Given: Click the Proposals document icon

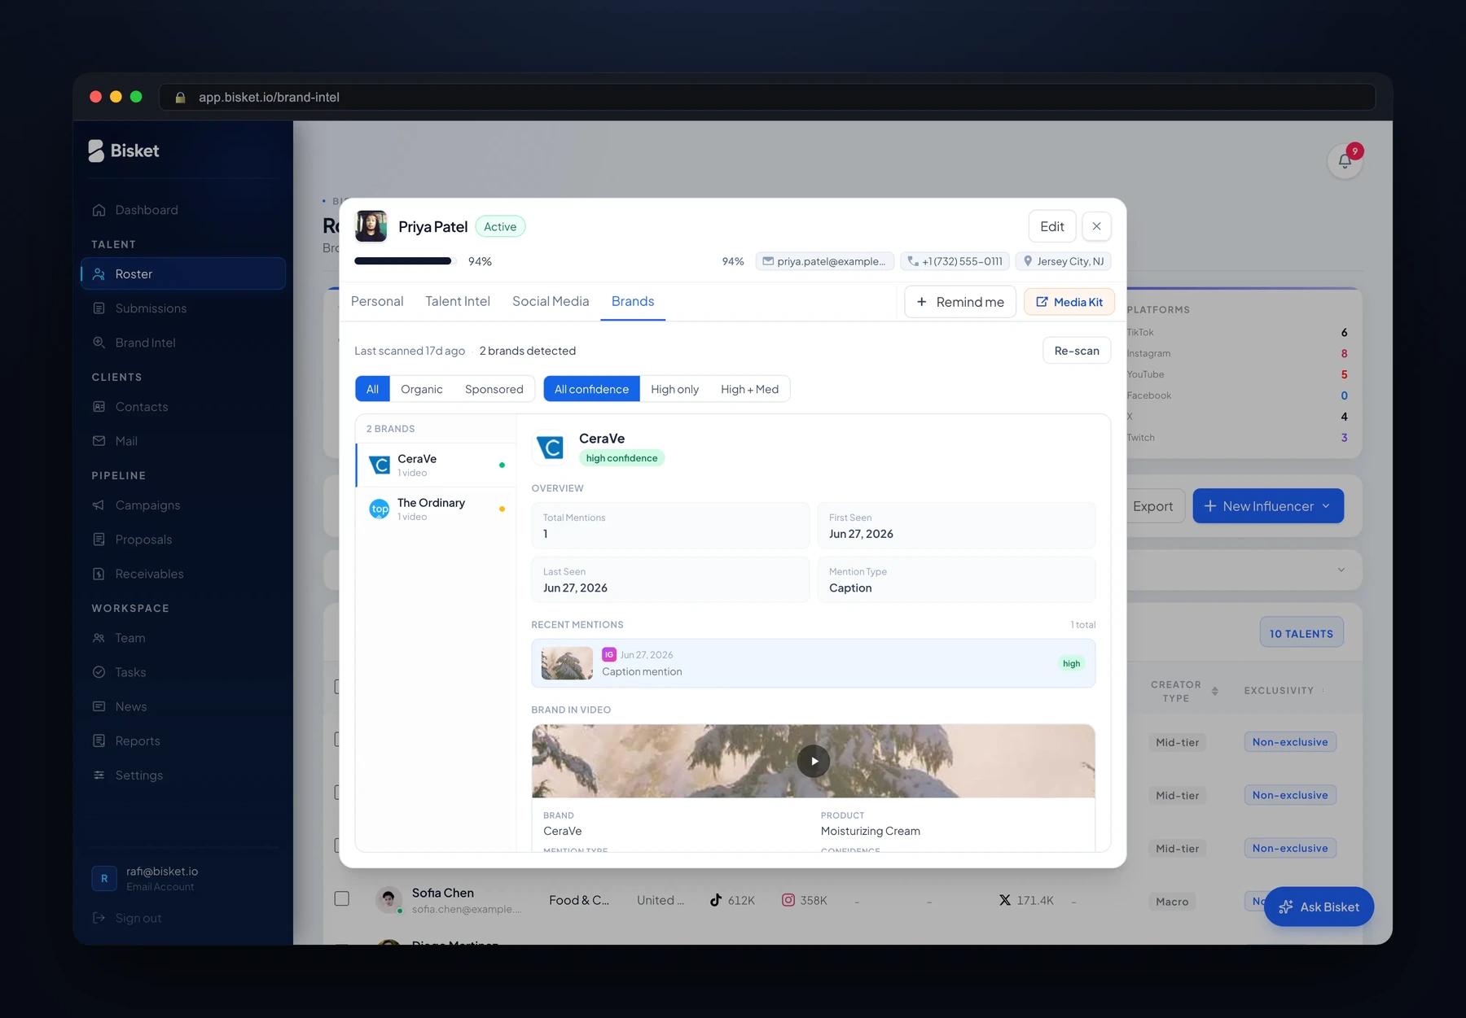Looking at the screenshot, I should tap(99, 540).
